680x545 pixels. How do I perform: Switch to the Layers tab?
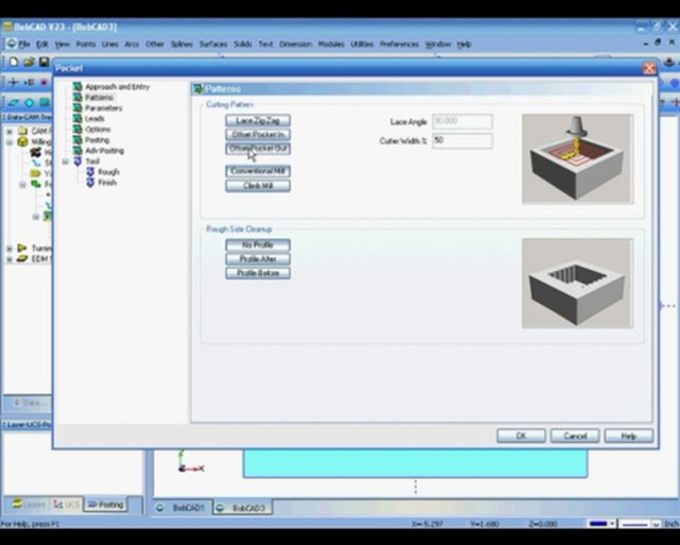pyautogui.click(x=29, y=504)
